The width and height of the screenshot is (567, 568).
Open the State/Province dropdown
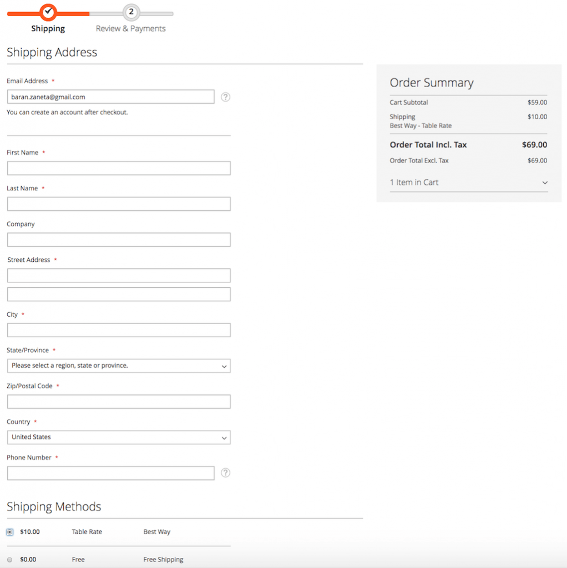tap(119, 366)
